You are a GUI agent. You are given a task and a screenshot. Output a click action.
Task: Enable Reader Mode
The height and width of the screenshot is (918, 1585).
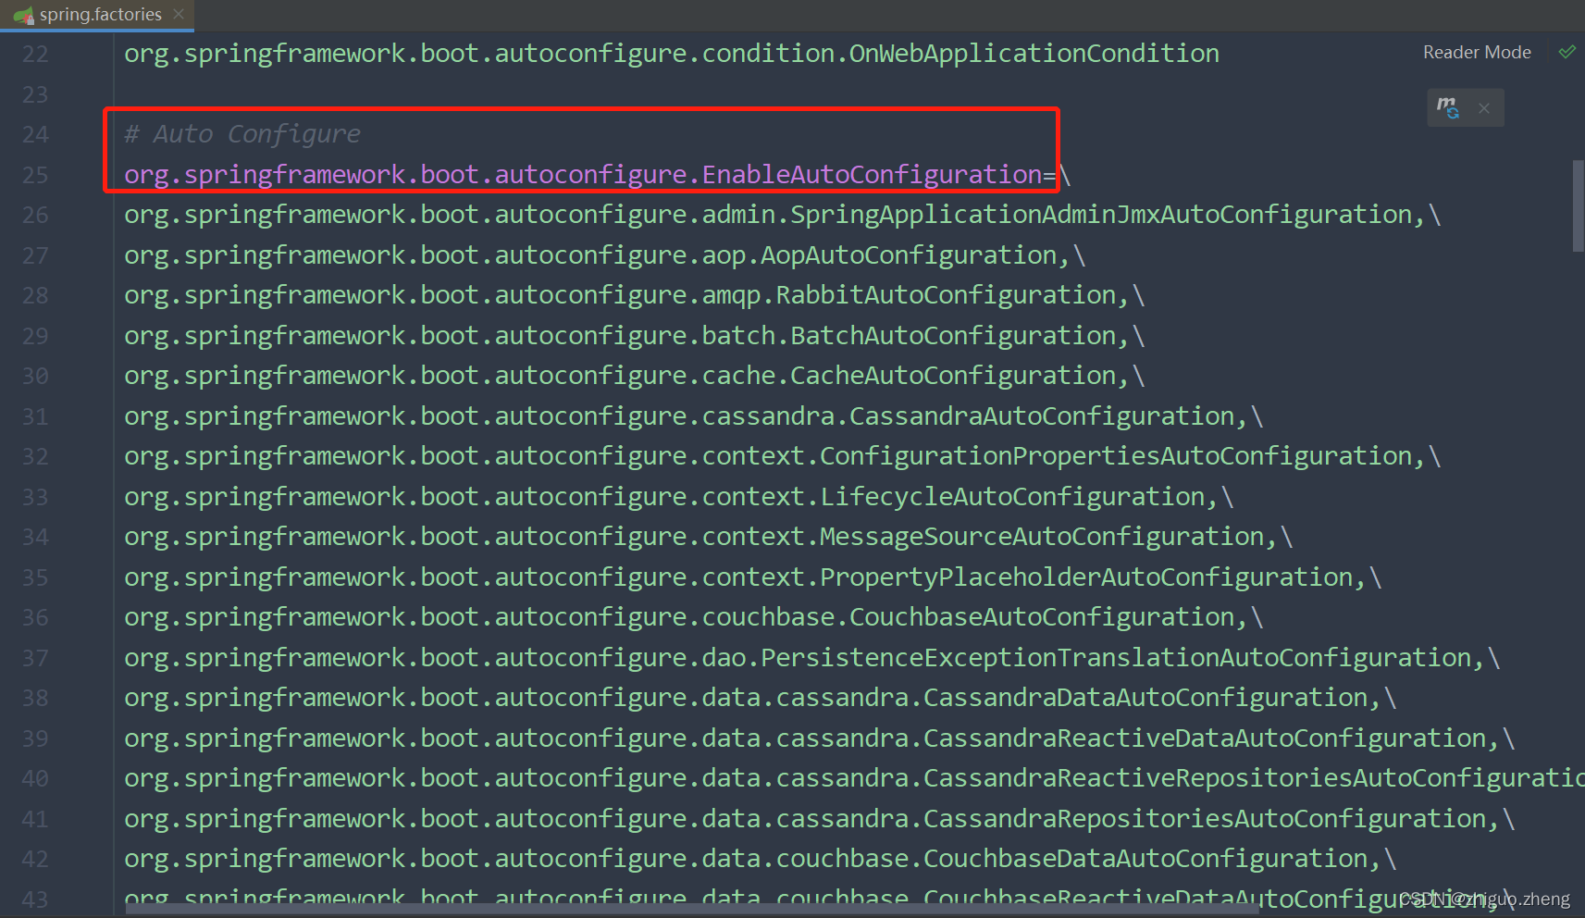click(1477, 53)
